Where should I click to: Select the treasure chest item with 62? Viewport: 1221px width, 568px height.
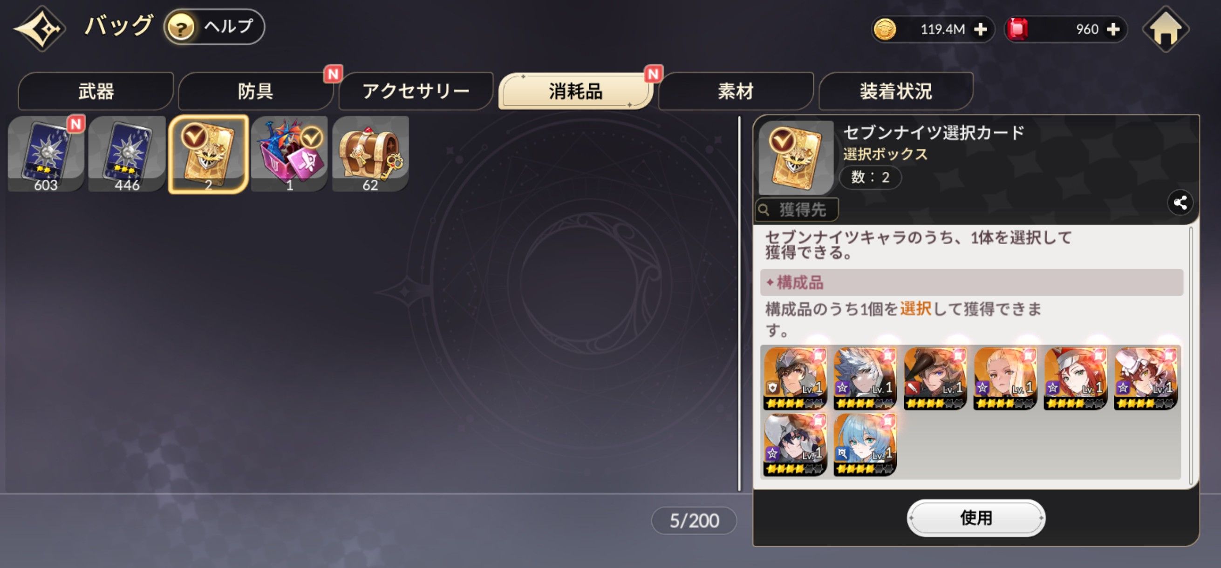pos(371,154)
